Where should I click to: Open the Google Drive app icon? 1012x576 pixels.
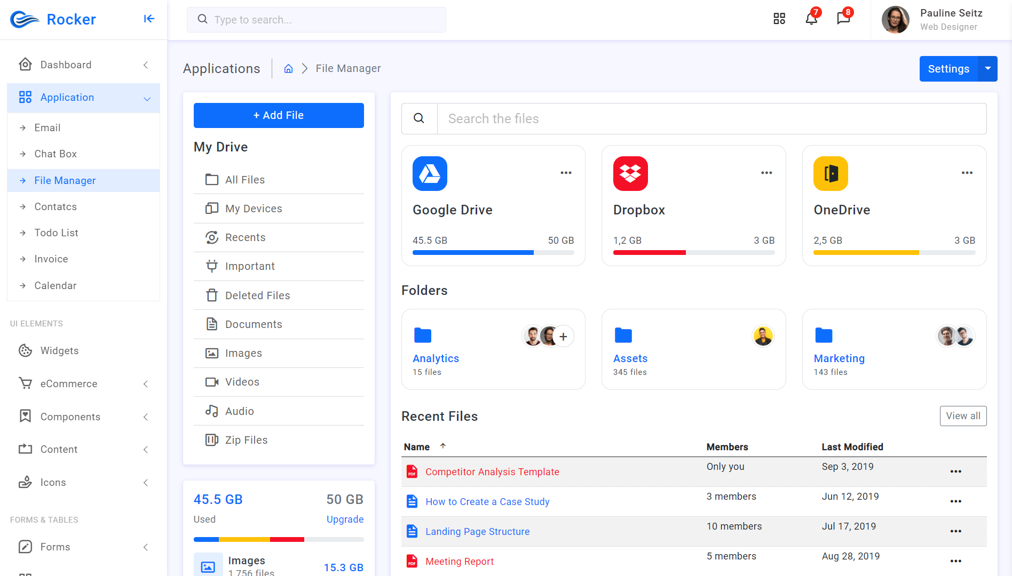pos(430,173)
